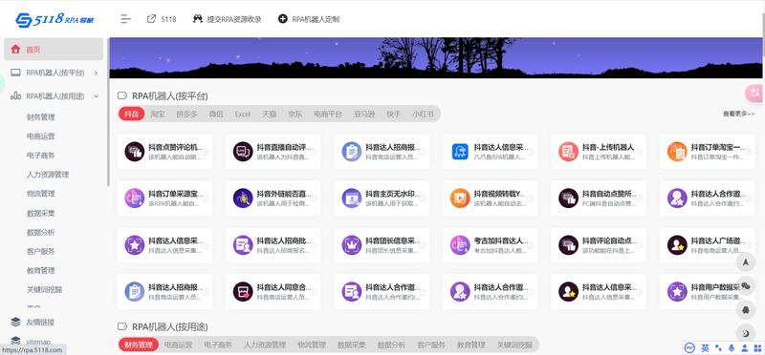Viewport: 765px width, 355px height.
Task: Open the 5118 external link icon
Action: pos(151,19)
